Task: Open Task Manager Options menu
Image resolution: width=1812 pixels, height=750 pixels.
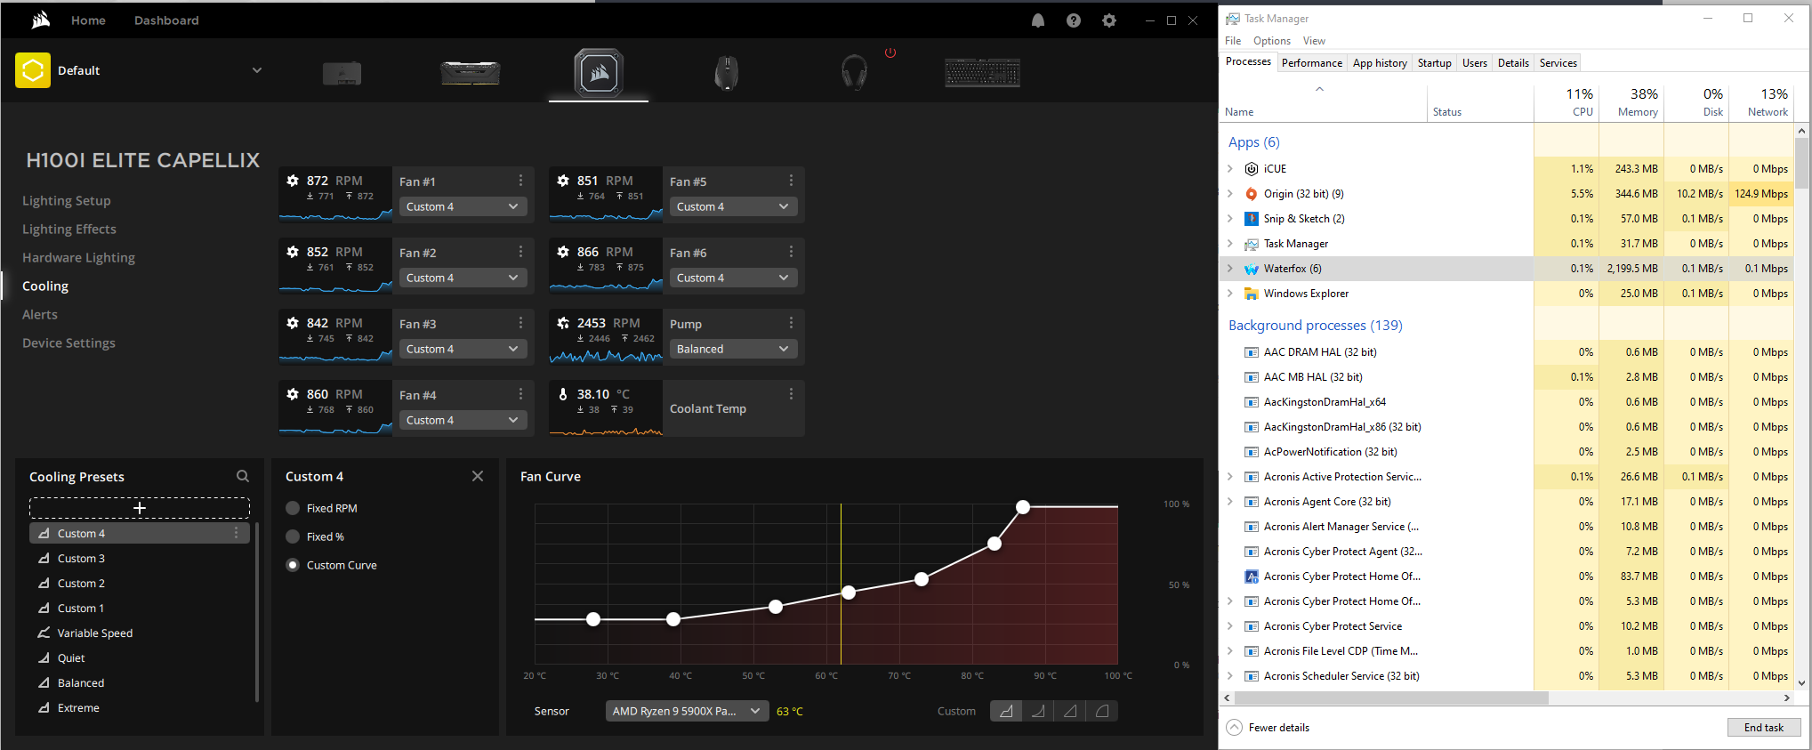Action: click(1271, 41)
